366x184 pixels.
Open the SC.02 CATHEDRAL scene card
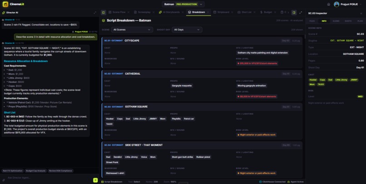point(202,85)
